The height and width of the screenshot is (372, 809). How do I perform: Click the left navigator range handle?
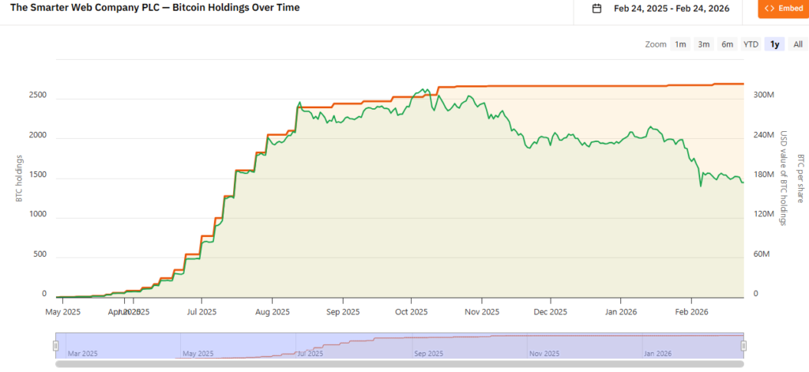coord(56,345)
